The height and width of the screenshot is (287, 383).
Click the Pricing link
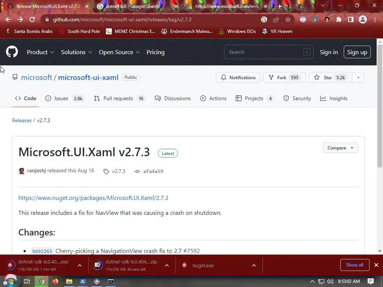pyautogui.click(x=156, y=52)
